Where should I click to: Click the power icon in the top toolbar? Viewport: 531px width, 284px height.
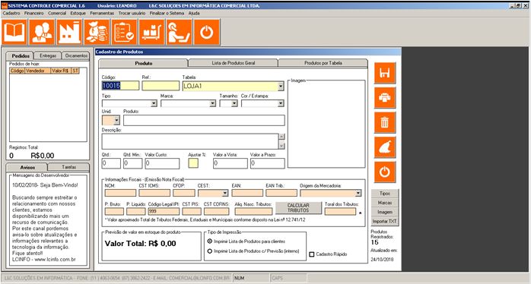207,32
